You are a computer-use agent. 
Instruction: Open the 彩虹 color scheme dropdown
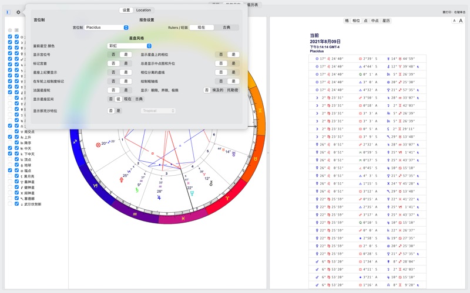coord(130,46)
